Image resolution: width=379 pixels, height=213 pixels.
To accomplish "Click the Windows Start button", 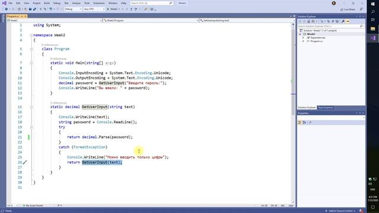I will point(372,4).
